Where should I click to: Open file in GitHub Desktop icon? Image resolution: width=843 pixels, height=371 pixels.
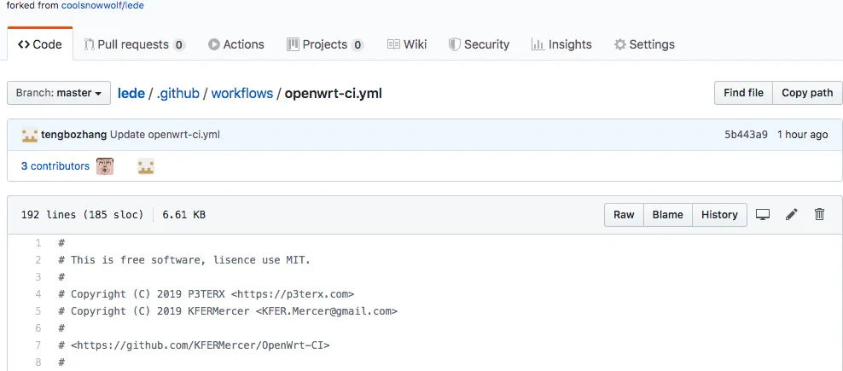[x=762, y=215]
